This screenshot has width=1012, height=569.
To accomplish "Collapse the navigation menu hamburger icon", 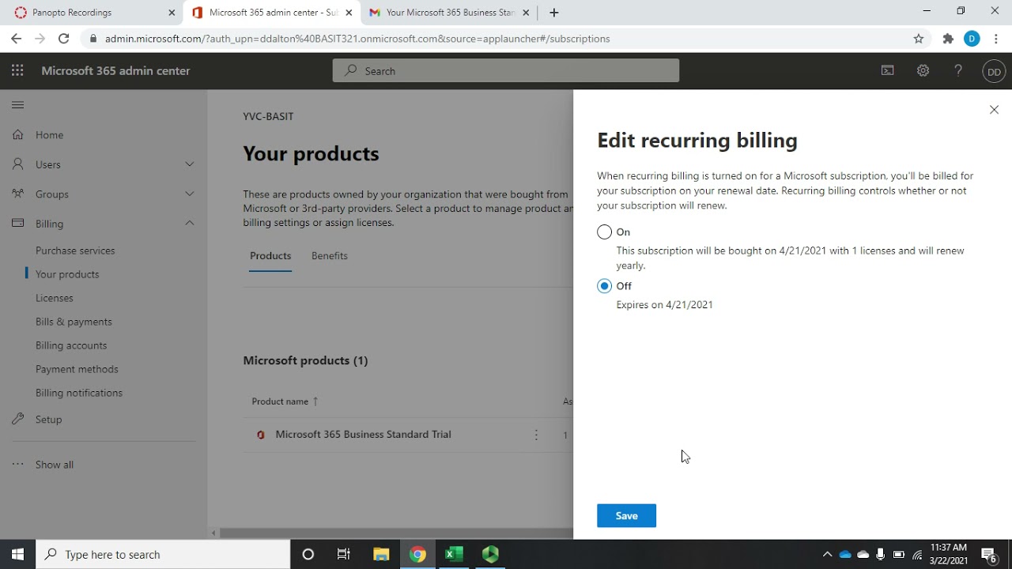I will tap(17, 105).
